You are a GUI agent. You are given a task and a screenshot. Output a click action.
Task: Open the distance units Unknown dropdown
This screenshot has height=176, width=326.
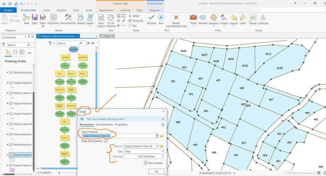click(163, 156)
